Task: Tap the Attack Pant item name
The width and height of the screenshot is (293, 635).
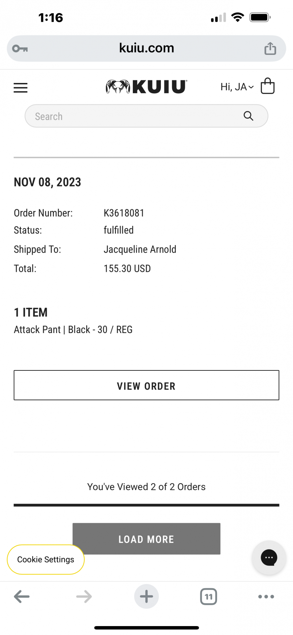Action: click(73, 330)
